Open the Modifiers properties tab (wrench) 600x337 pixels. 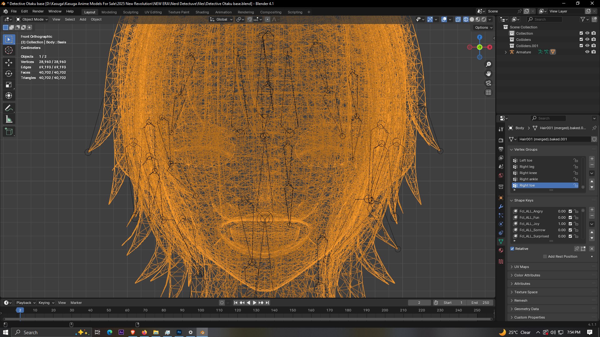[501, 207]
